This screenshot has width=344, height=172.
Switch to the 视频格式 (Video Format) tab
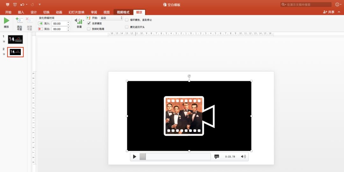coord(123,12)
